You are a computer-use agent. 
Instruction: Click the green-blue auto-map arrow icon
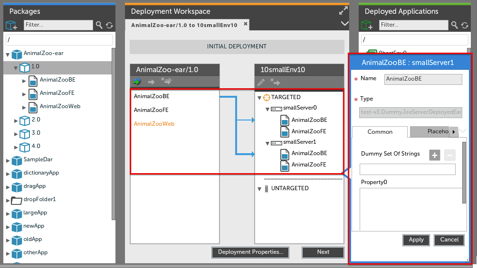(137, 82)
